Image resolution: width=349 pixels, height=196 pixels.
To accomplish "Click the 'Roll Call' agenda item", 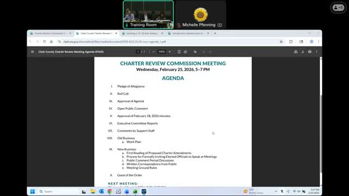I will [x=123, y=94].
